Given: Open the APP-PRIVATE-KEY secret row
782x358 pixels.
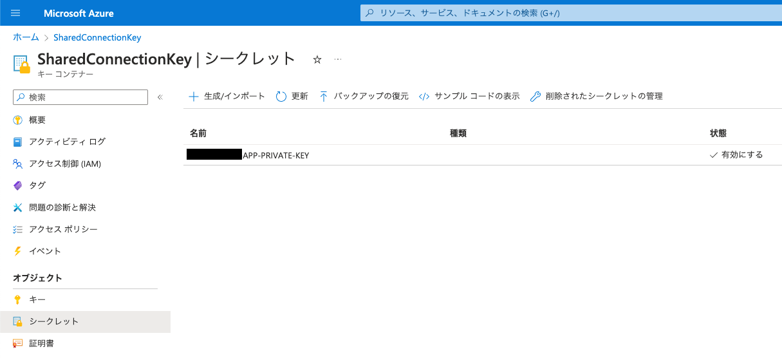Looking at the screenshot, I should [483, 155].
